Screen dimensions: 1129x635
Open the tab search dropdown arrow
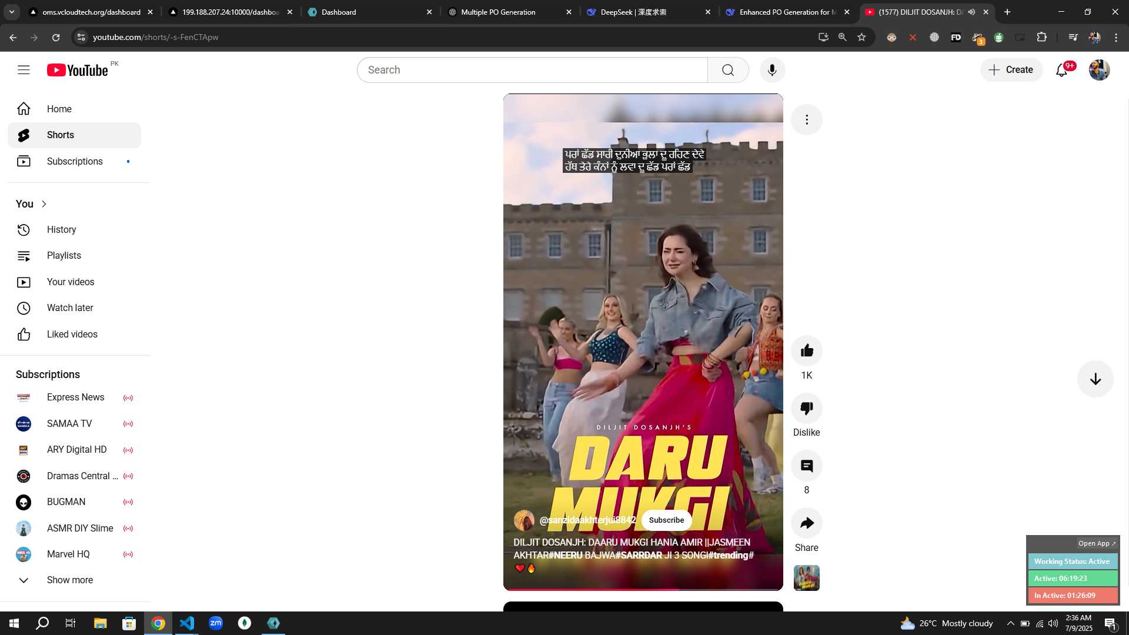click(x=12, y=12)
